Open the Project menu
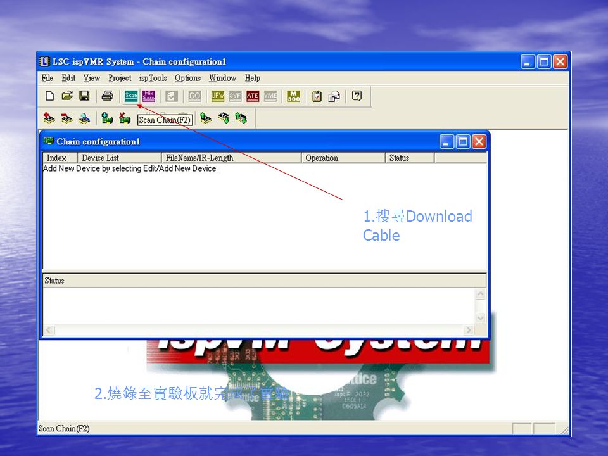 [120, 78]
